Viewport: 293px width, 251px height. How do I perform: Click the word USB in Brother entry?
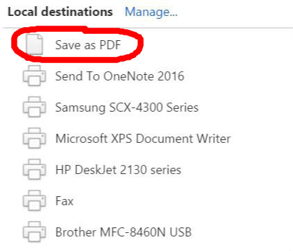click(181, 232)
